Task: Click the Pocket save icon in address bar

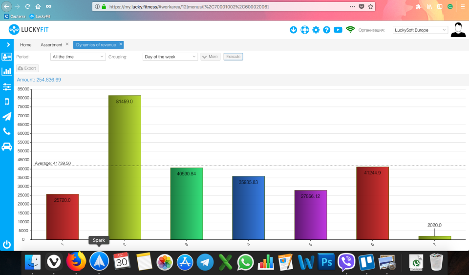Action: tap(362, 6)
